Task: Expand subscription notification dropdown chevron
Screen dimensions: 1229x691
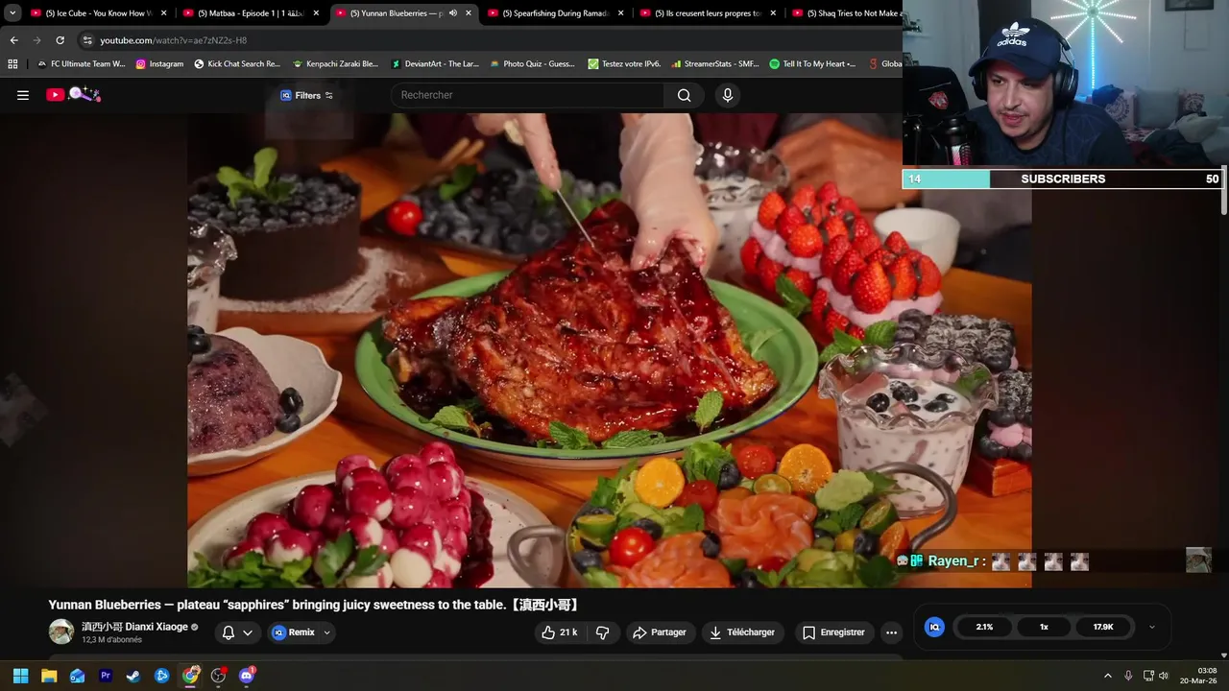Action: pos(248,632)
